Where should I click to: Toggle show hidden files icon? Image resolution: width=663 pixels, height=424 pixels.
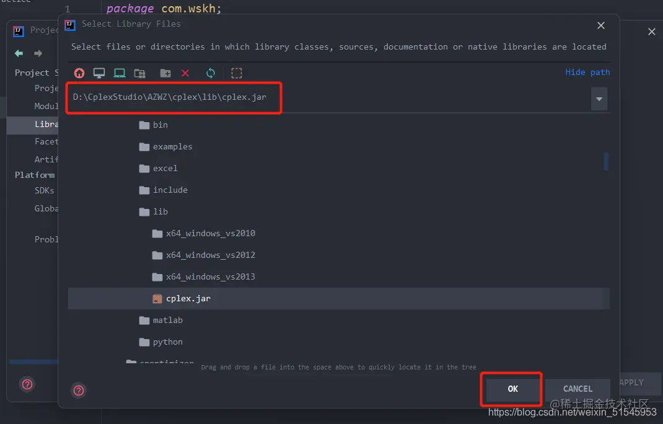237,73
